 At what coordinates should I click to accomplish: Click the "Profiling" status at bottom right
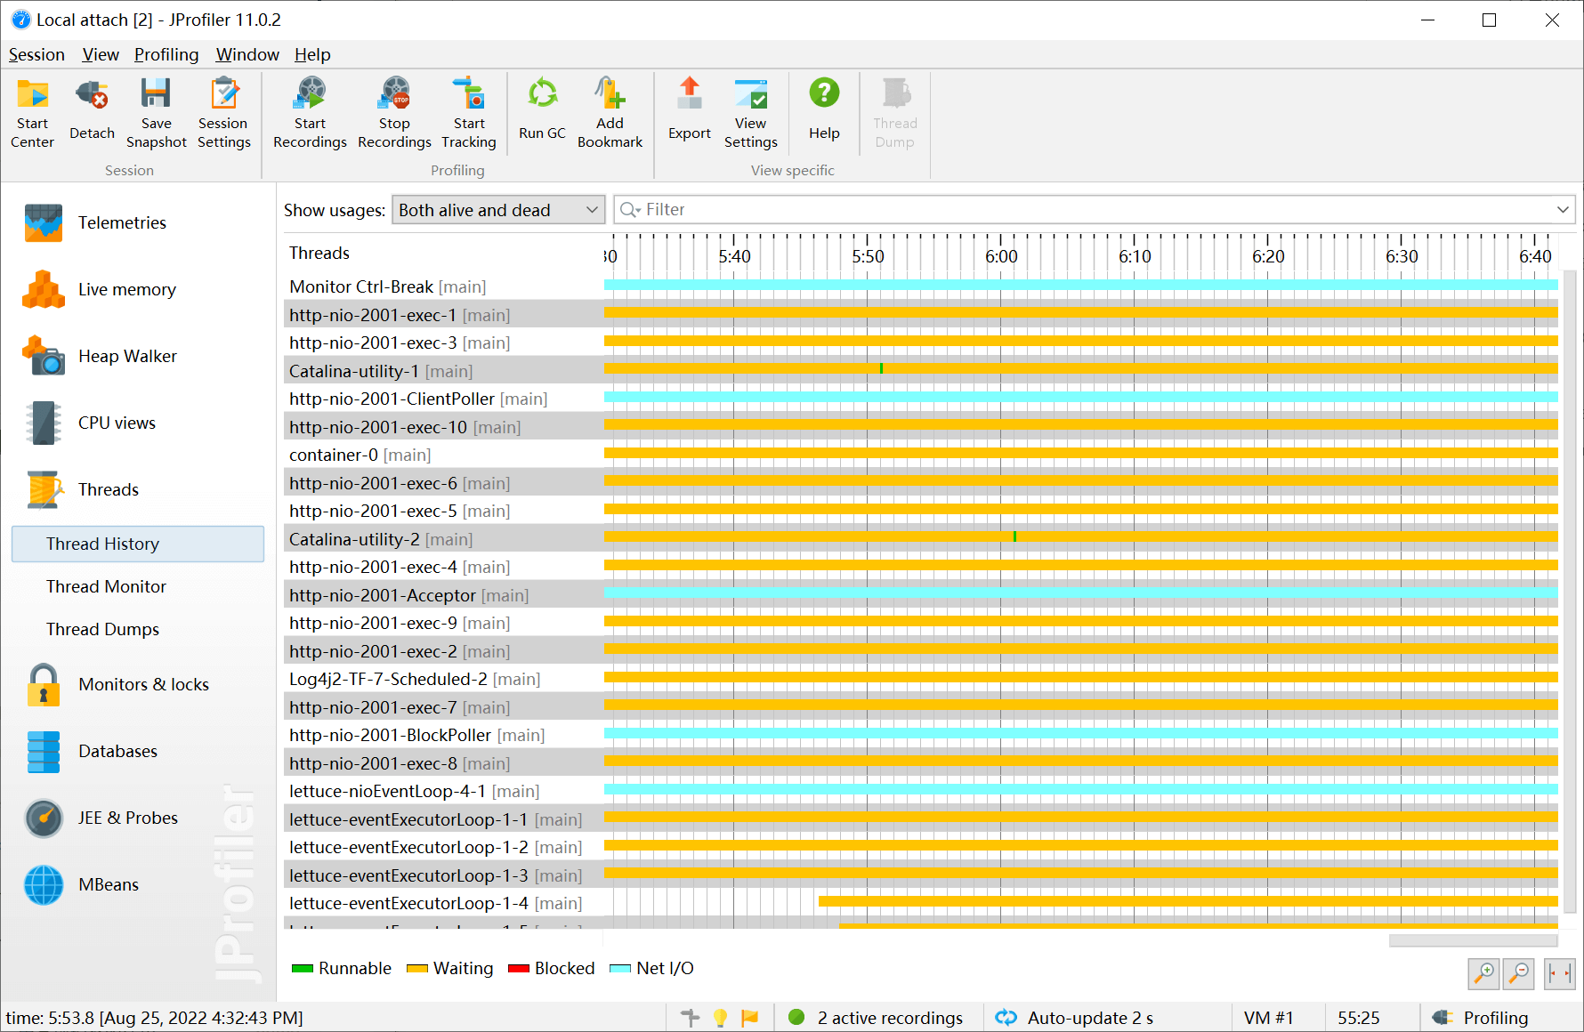[x=1481, y=1018]
